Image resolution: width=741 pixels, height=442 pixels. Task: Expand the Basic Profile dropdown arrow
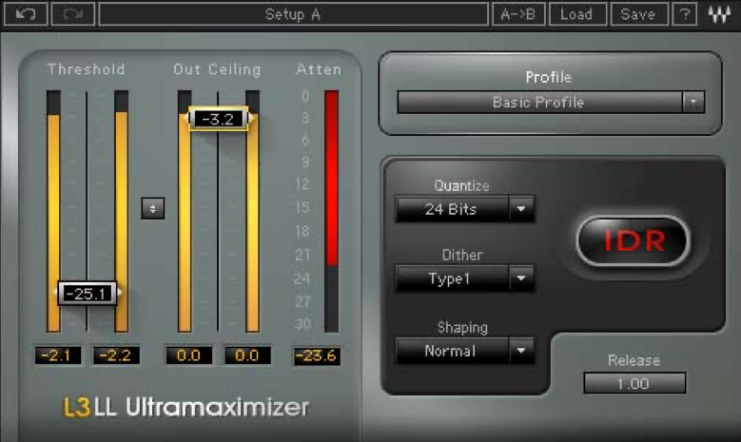click(693, 102)
